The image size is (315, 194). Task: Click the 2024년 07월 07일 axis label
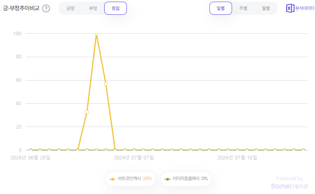[134, 157]
